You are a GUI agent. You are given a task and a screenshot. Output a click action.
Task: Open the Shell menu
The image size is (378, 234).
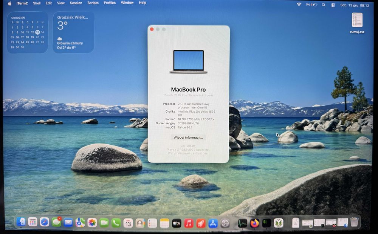point(37,3)
